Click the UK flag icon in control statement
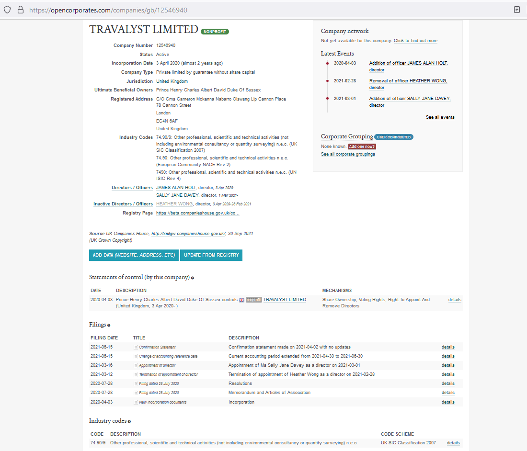This screenshot has height=451, width=527. coord(241,300)
